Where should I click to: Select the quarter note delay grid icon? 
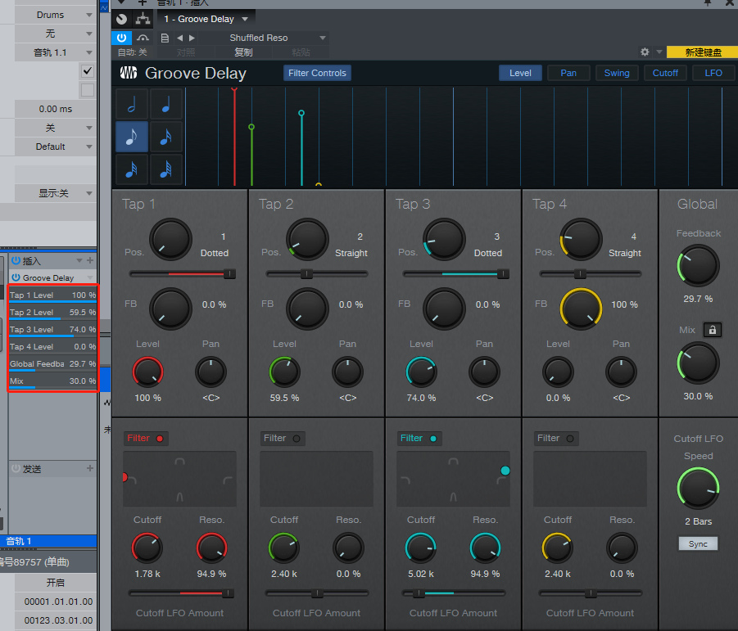point(165,104)
